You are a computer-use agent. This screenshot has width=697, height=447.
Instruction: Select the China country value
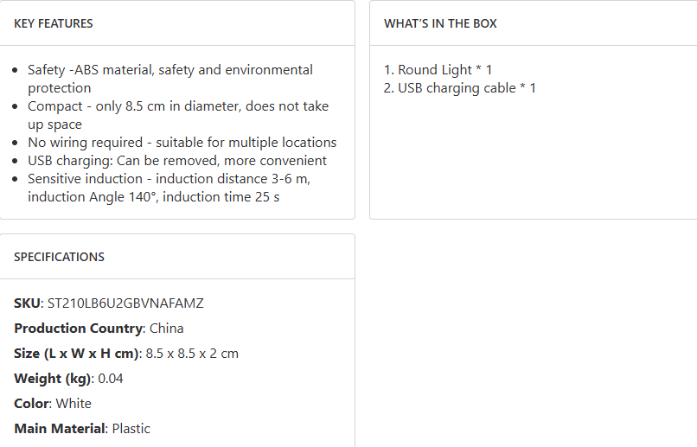(x=167, y=329)
